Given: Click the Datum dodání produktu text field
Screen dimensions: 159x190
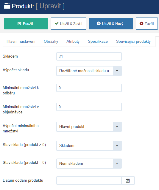Looking at the screenshot, I should tap(89, 180).
